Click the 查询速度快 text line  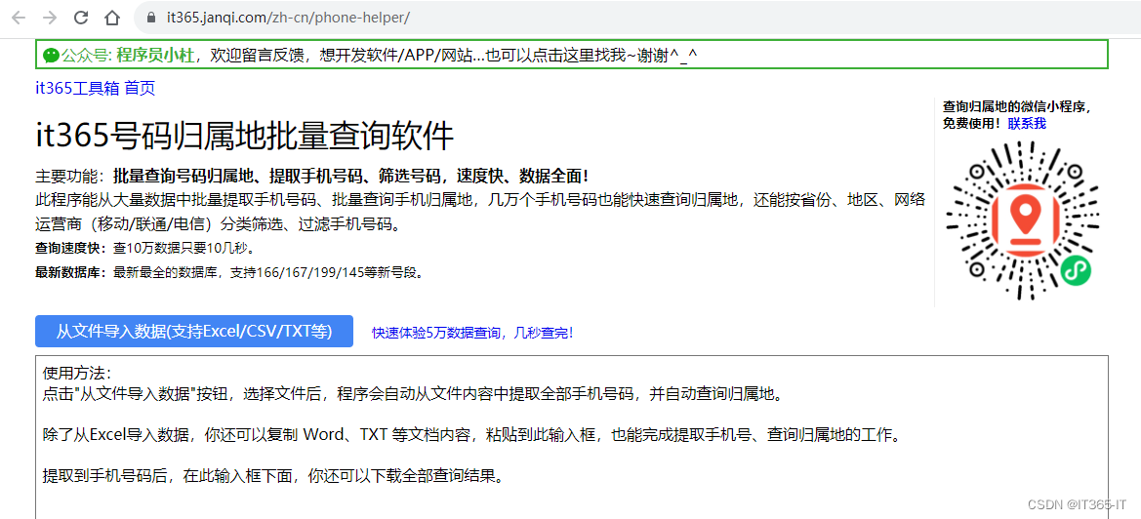(x=144, y=249)
